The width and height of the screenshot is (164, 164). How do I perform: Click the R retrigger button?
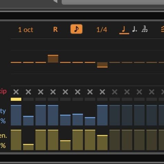(56, 29)
